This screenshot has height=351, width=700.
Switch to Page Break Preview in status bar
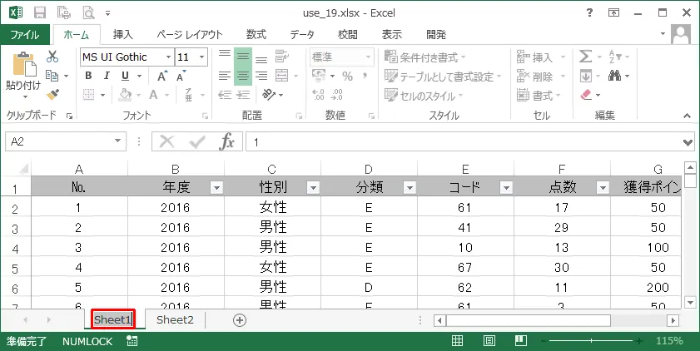click(x=520, y=341)
